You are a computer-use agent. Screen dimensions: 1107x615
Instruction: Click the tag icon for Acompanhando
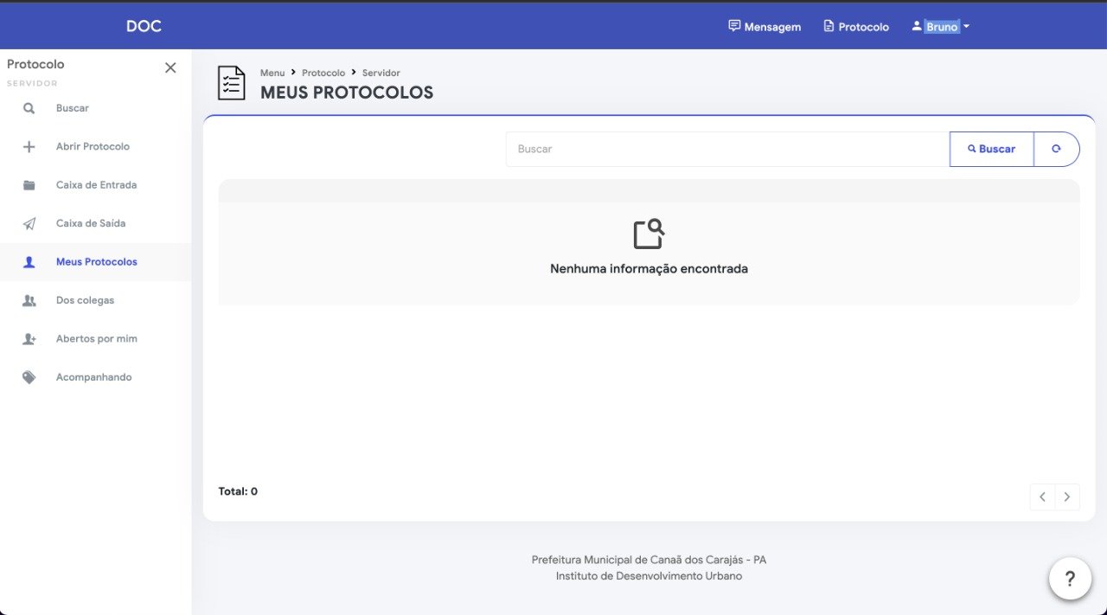click(29, 378)
